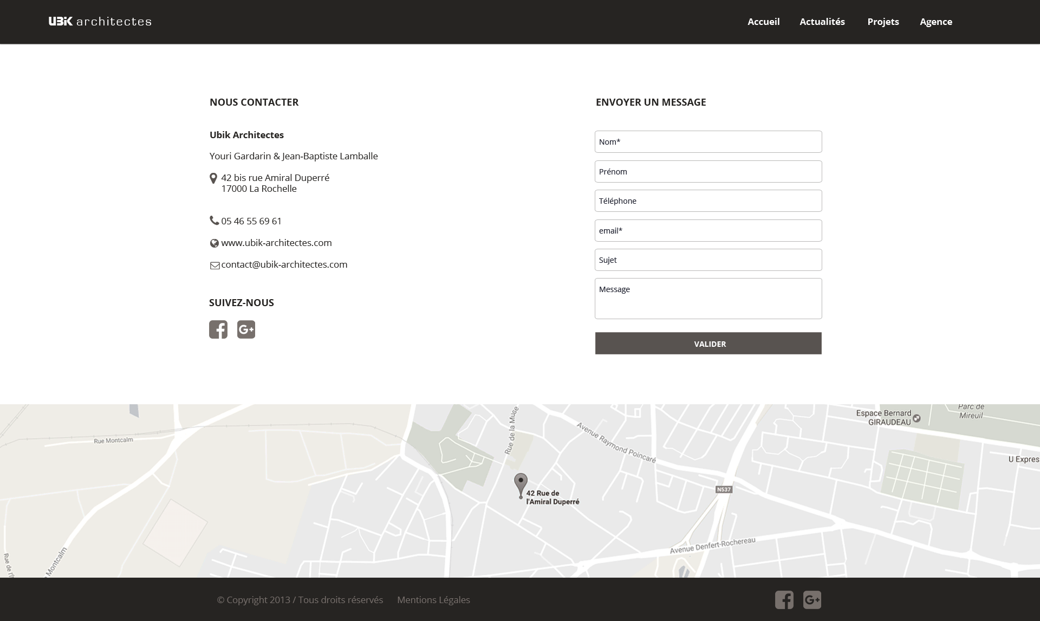Go to the Accueil menu item
The height and width of the screenshot is (621, 1040).
coord(763,22)
